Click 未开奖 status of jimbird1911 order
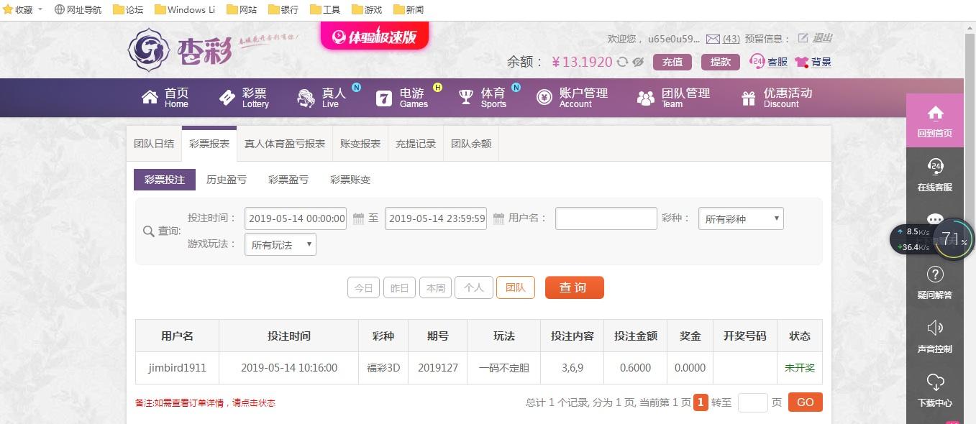 coord(800,367)
